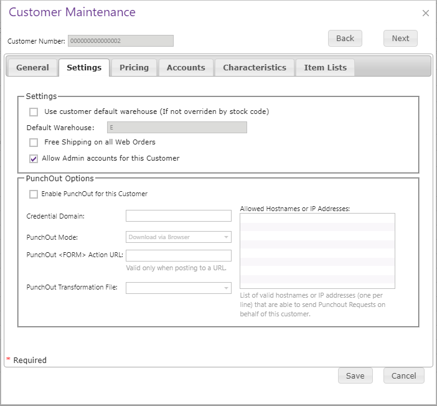The width and height of the screenshot is (437, 406).
Task: Expand the PunchOut Transformation File dropdown
Action: [178, 288]
